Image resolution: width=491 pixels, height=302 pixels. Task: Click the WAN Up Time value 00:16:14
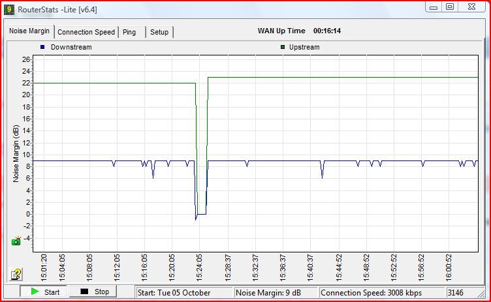click(327, 31)
